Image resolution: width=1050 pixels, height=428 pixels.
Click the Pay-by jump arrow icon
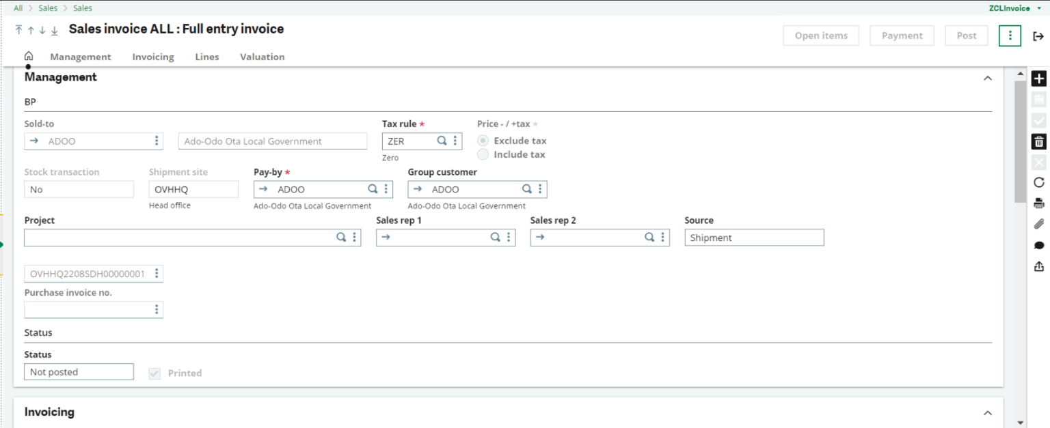[x=264, y=189]
